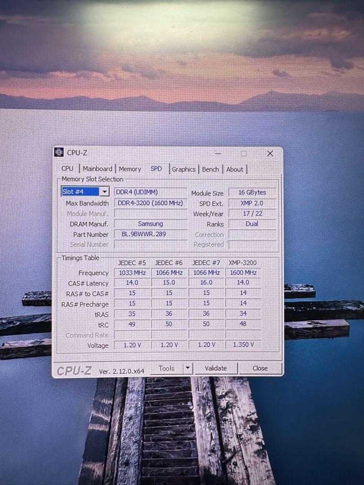View the About tab
The height and width of the screenshot is (485, 364).
235,169
